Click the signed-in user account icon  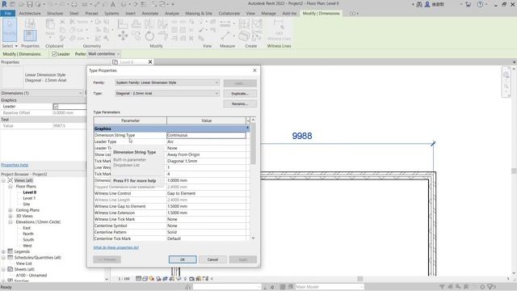(427, 4)
